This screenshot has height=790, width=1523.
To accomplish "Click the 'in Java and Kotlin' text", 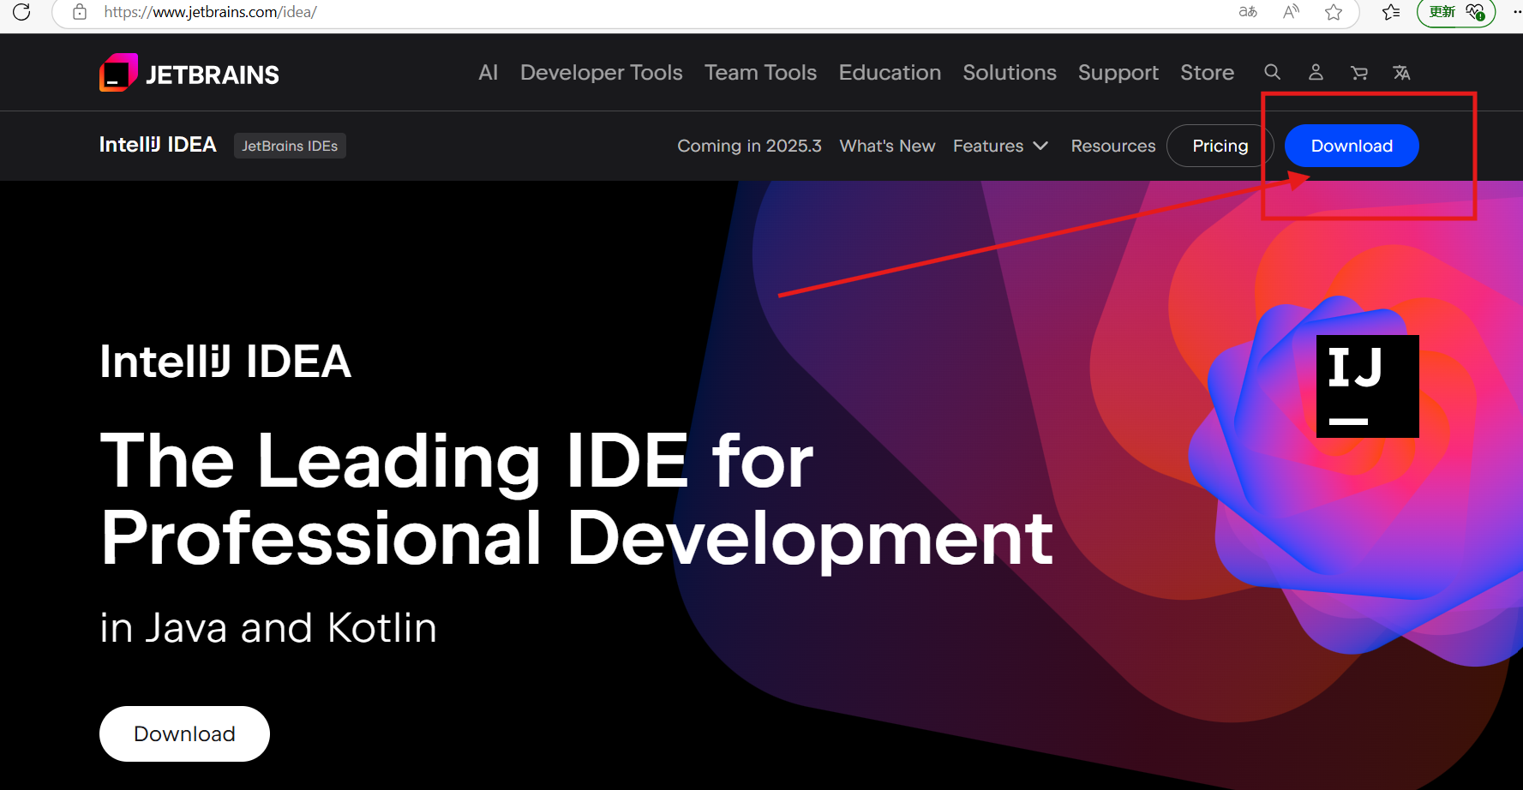I will point(268,628).
